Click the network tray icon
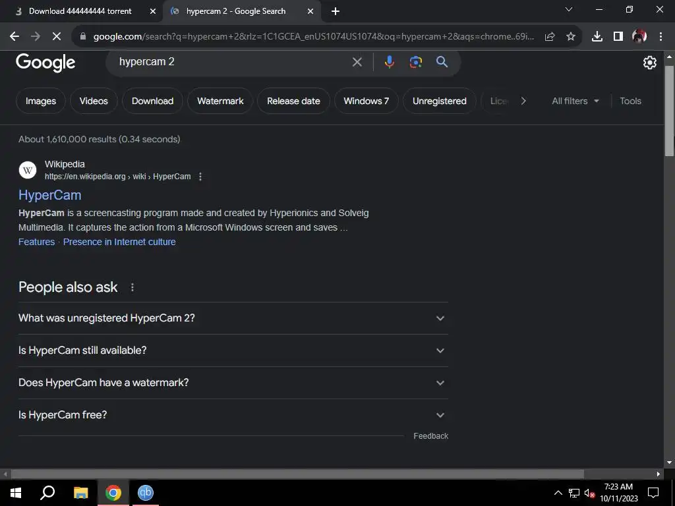 (x=574, y=493)
